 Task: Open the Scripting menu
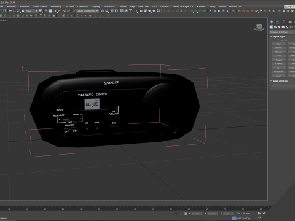96,7
